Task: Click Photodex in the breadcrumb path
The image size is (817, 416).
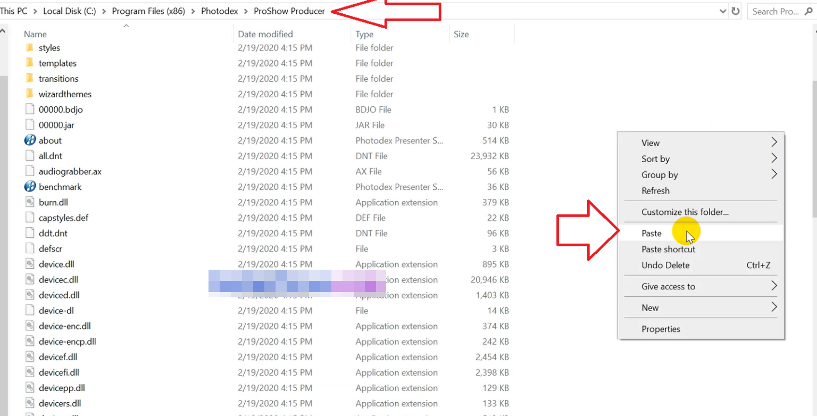Action: 219,11
